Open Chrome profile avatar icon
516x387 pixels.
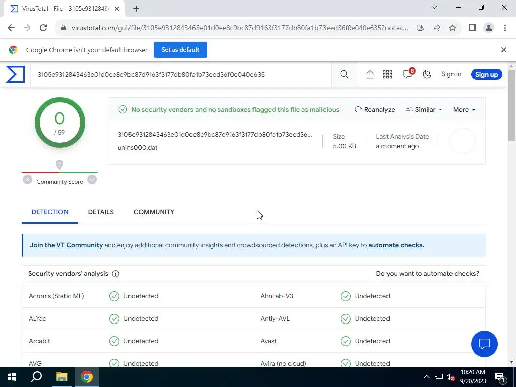coord(489,28)
